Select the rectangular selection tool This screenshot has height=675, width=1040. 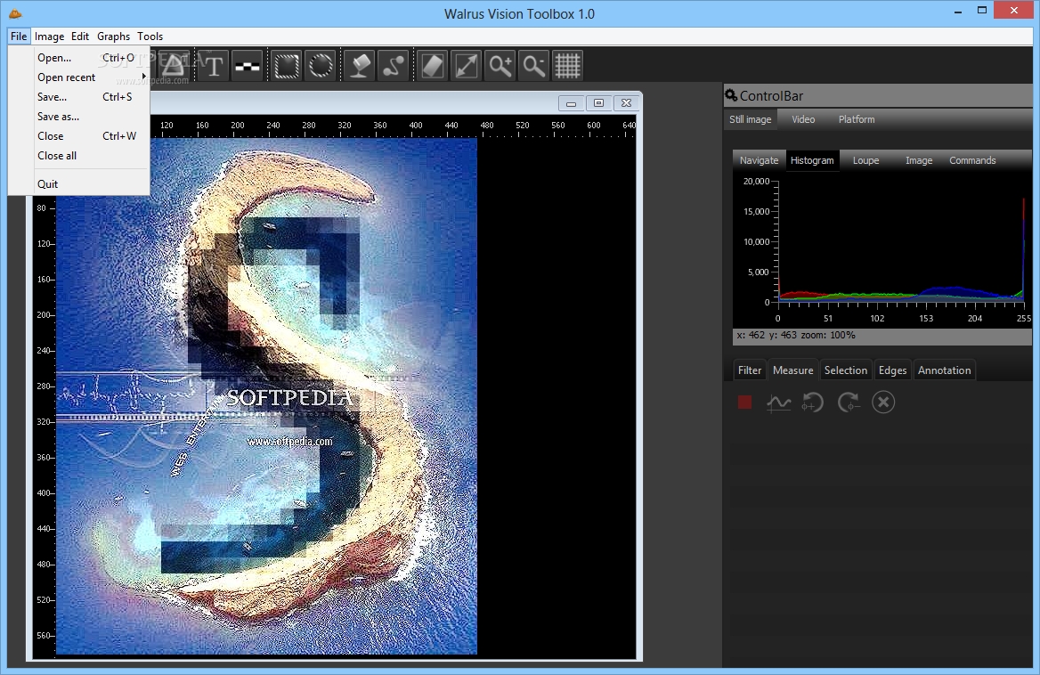pyautogui.click(x=287, y=66)
